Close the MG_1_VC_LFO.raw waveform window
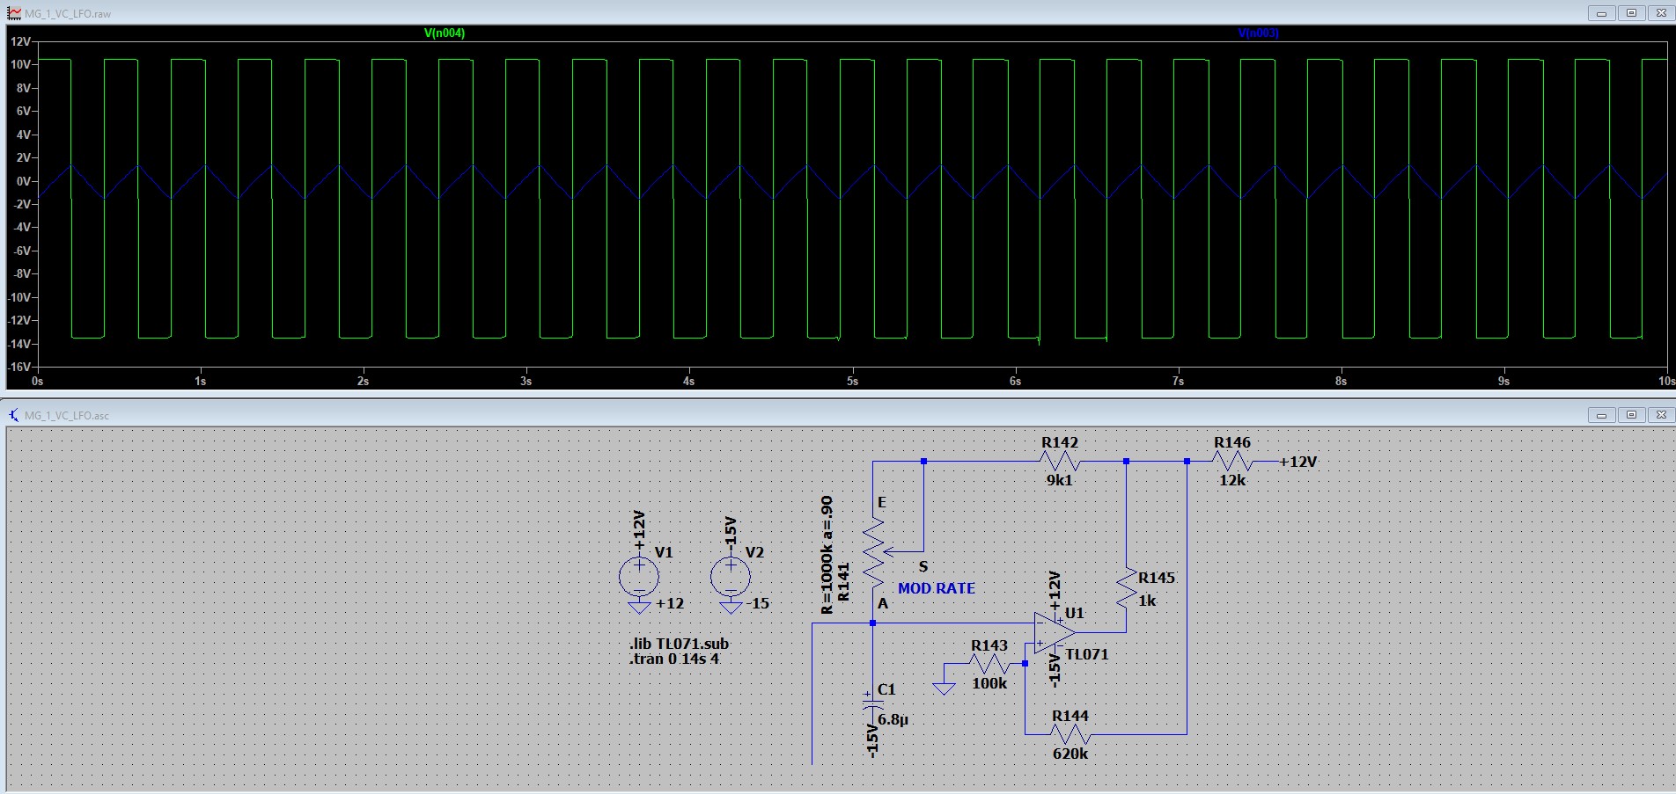The height and width of the screenshot is (794, 1676). click(x=1660, y=13)
